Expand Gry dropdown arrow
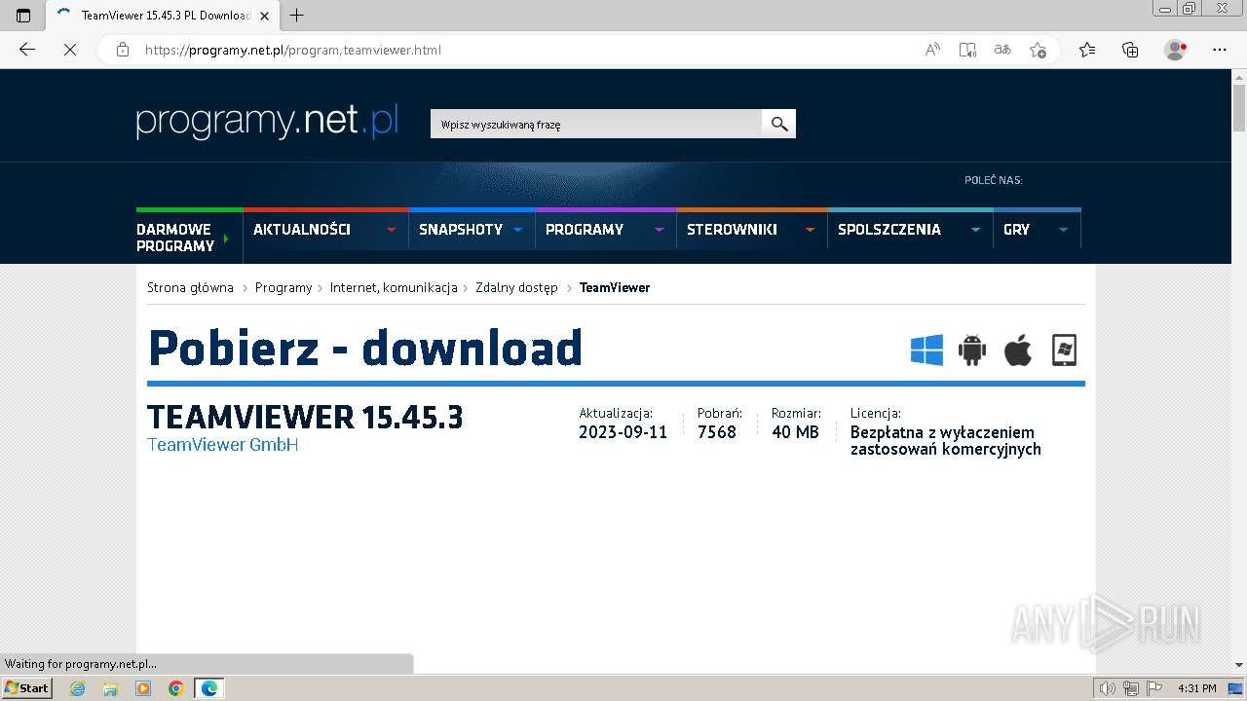 [x=1063, y=230]
